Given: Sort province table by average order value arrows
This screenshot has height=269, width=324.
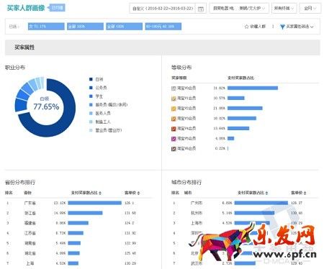Looking at the screenshot, I should [138, 193].
